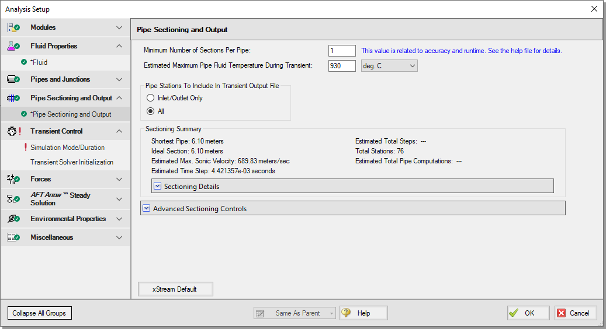The height and width of the screenshot is (329, 606).
Task: Open Simulation Mode/Duration item
Action: (x=67, y=148)
